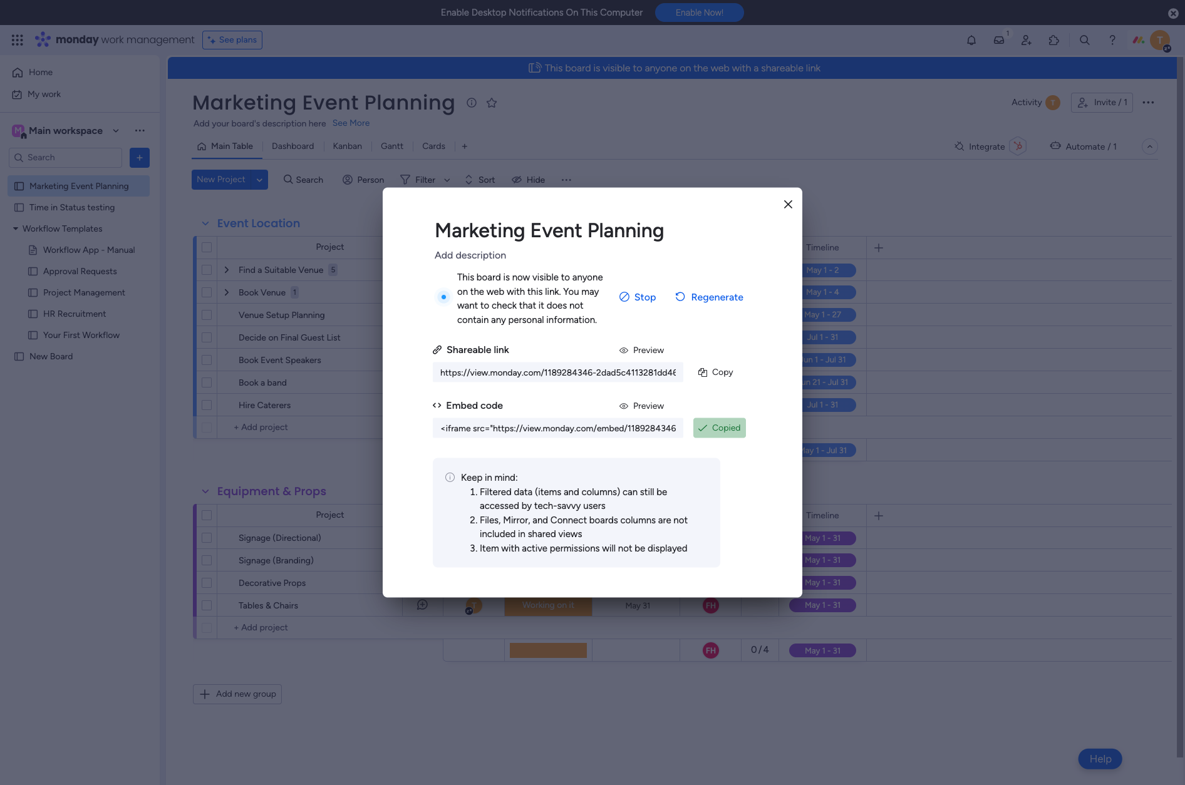Switch to the Kanban tab
The image size is (1185, 785).
point(347,146)
